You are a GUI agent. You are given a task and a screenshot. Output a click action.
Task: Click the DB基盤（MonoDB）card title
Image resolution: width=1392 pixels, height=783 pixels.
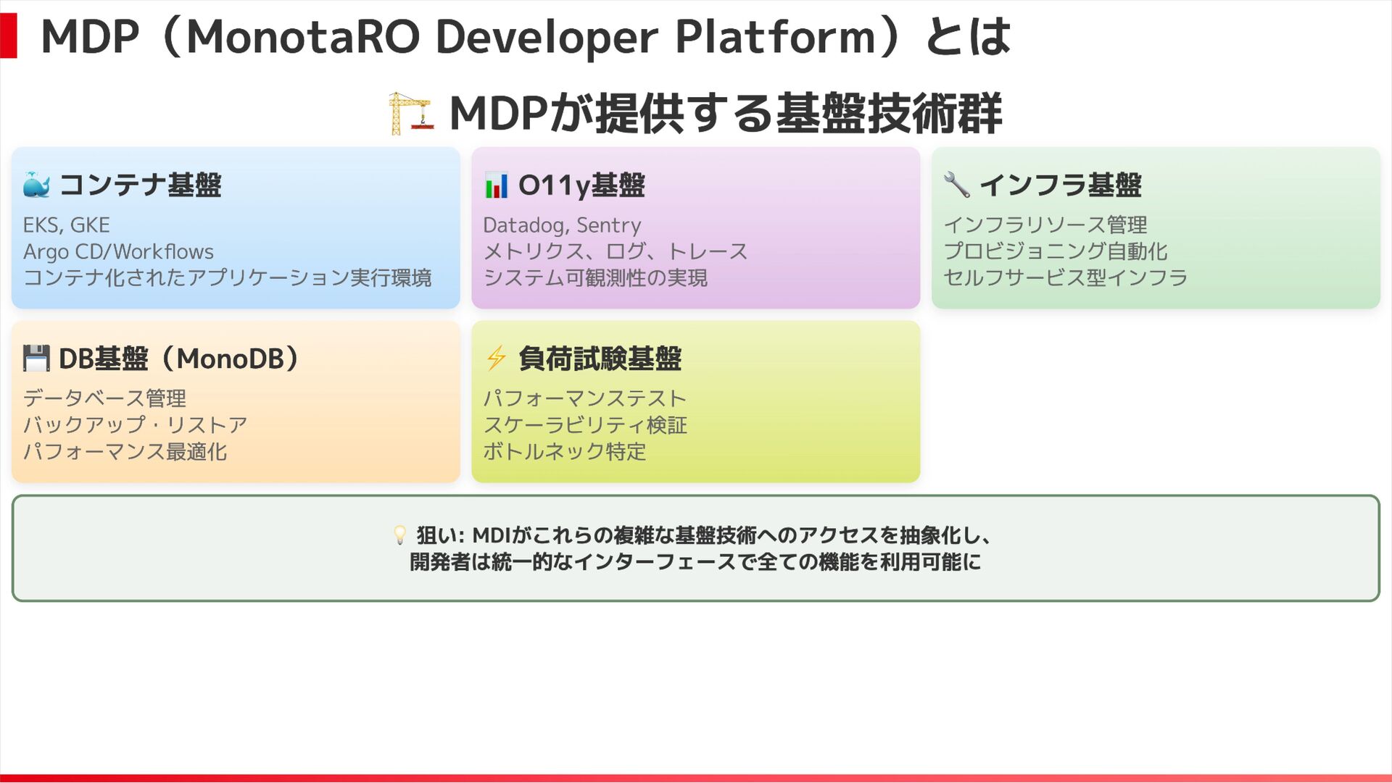tap(178, 359)
